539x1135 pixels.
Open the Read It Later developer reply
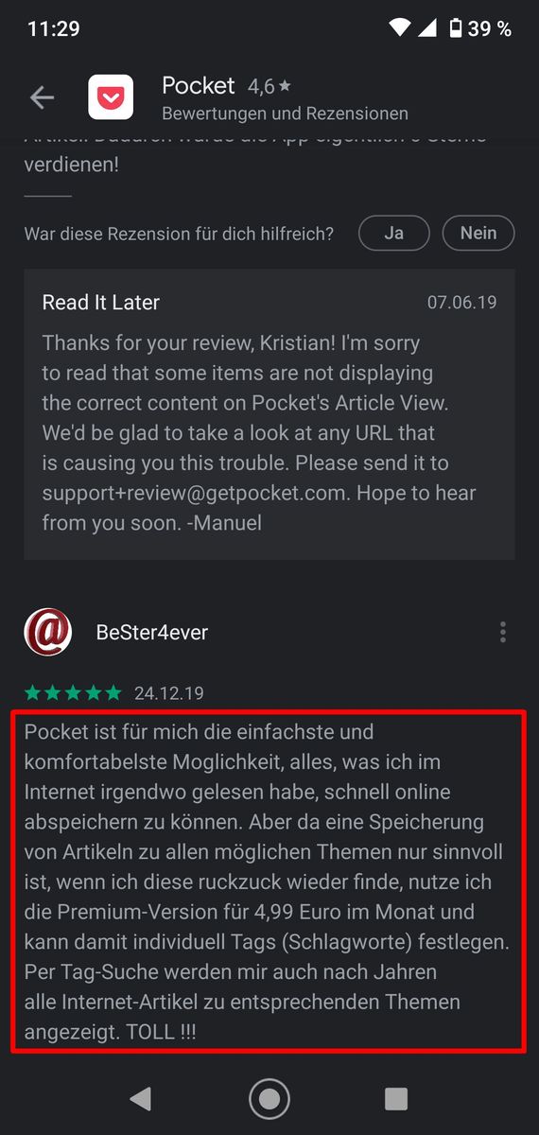point(269,414)
